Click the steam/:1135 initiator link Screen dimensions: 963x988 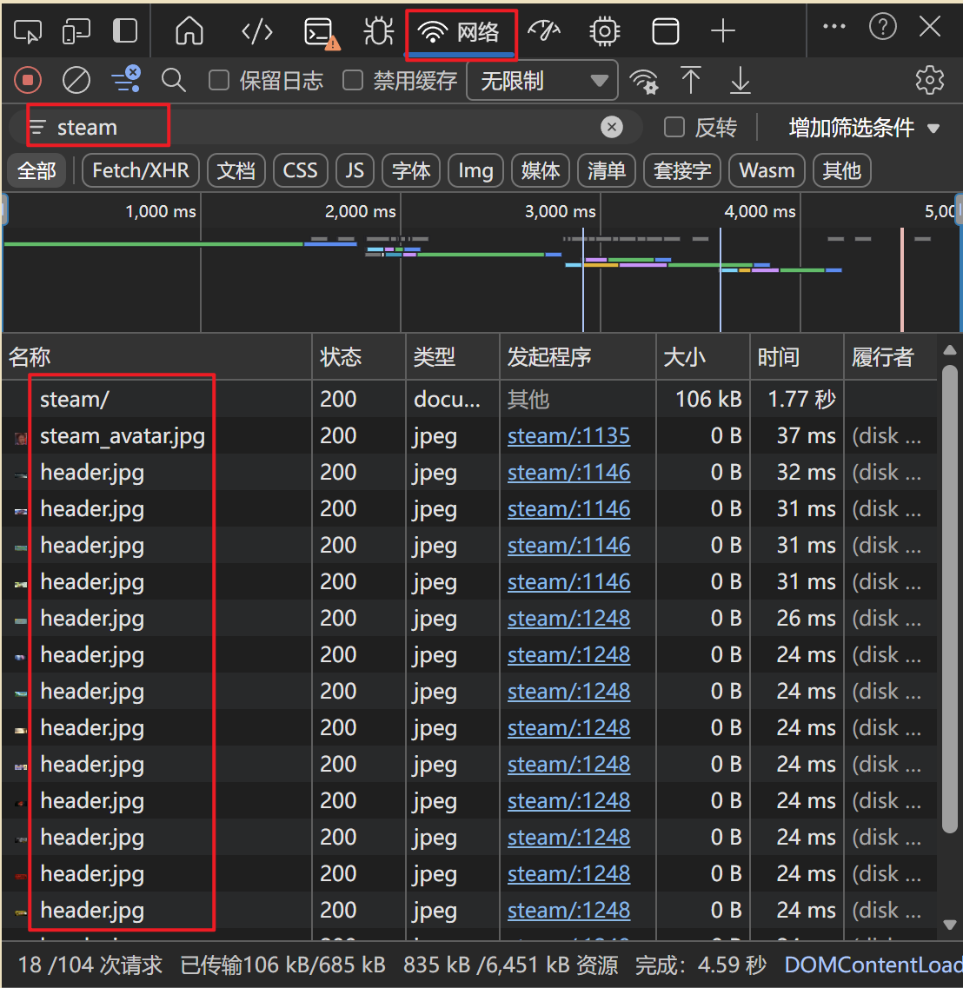(x=568, y=436)
